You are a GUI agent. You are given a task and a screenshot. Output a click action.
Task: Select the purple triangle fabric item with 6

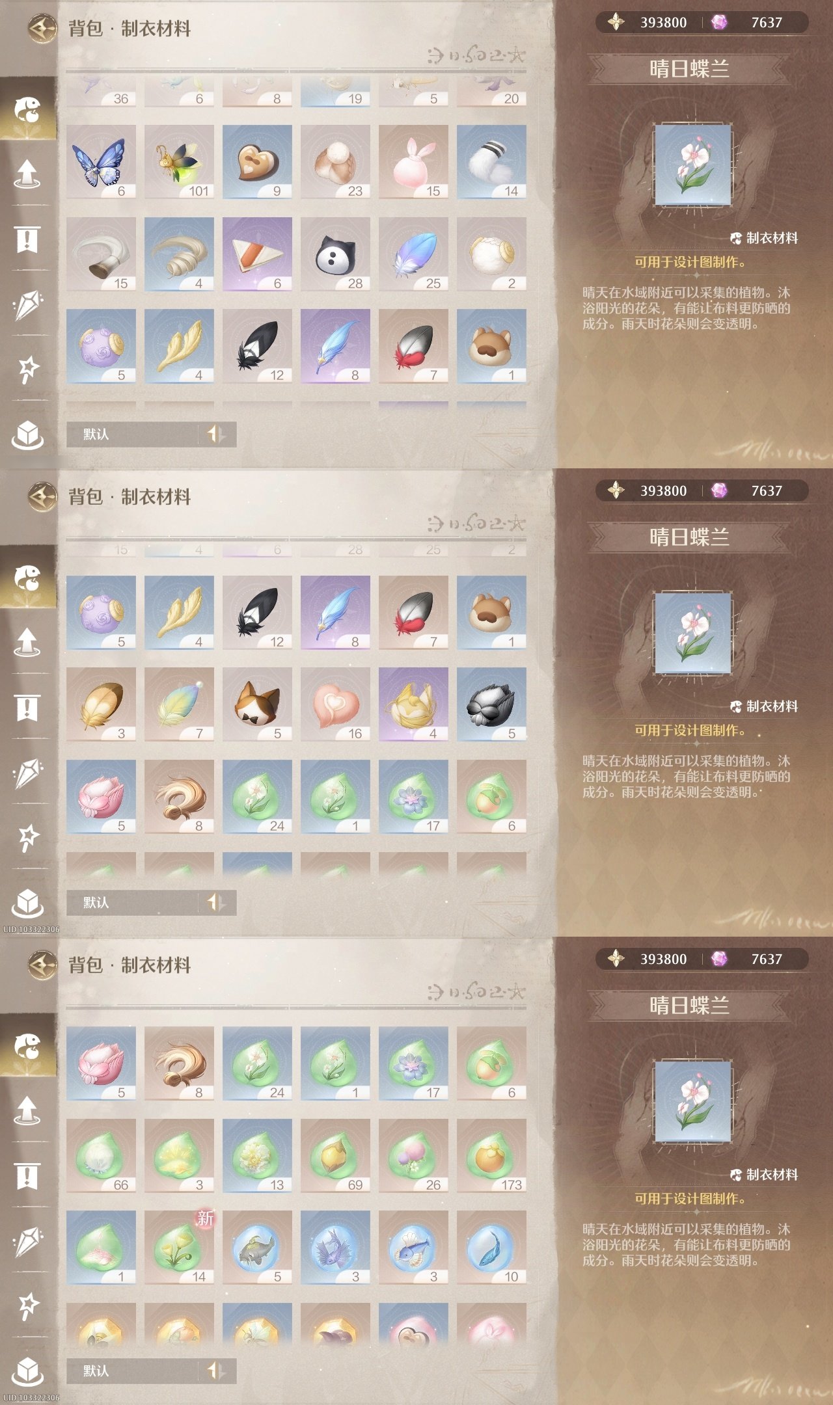pyautogui.click(x=257, y=254)
